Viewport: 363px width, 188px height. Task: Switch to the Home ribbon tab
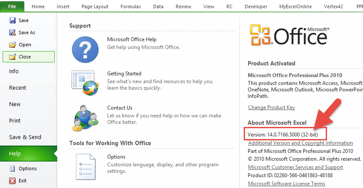tap(38, 6)
